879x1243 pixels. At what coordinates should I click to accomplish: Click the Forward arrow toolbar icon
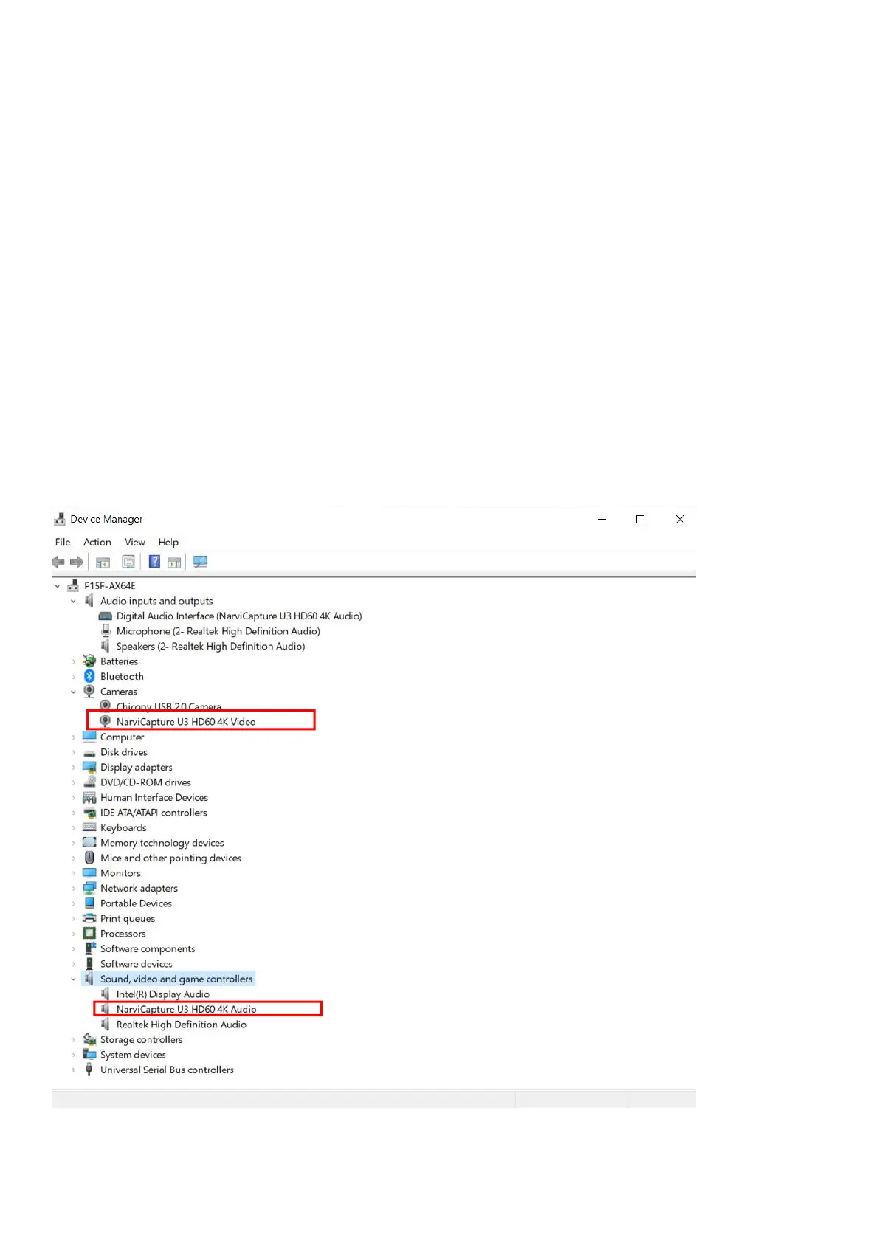[x=77, y=562]
